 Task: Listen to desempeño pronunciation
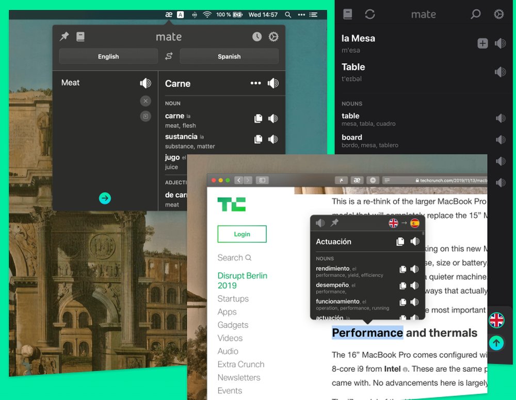coord(415,286)
